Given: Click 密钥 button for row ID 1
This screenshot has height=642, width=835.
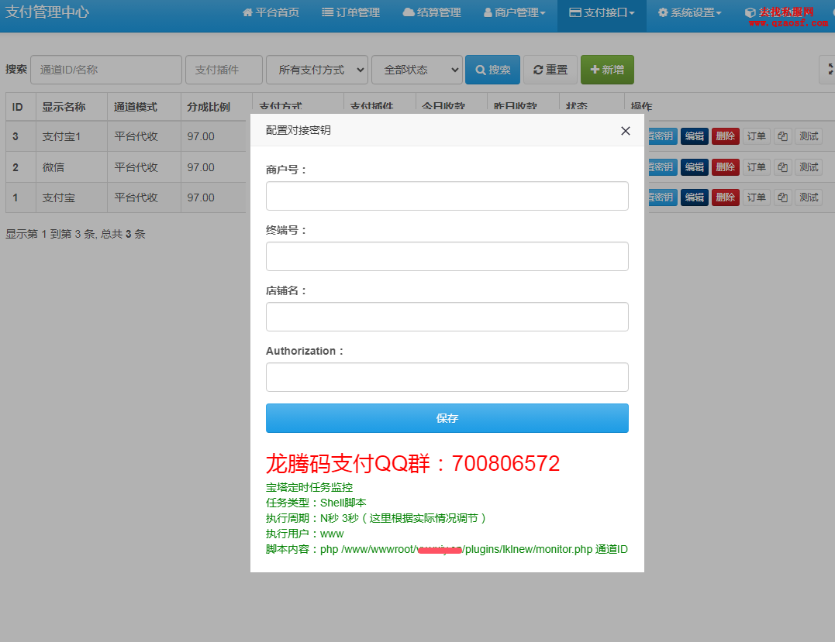Looking at the screenshot, I should click(661, 197).
